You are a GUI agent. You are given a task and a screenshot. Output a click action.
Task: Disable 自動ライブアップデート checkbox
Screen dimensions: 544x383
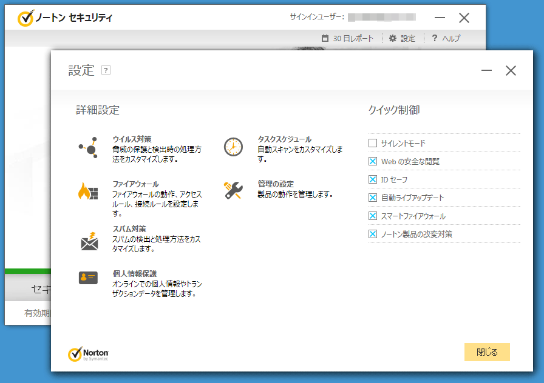click(373, 198)
